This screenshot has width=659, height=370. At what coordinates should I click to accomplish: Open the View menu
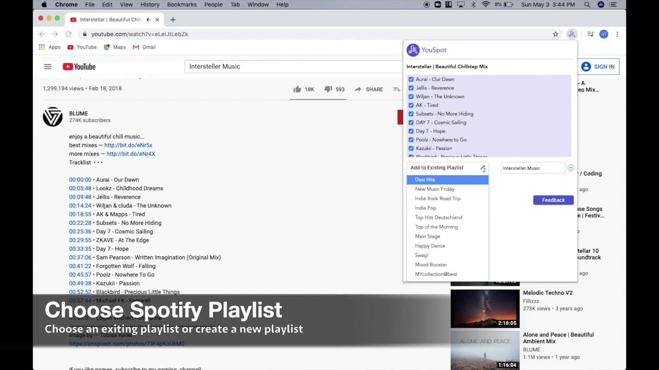click(126, 5)
